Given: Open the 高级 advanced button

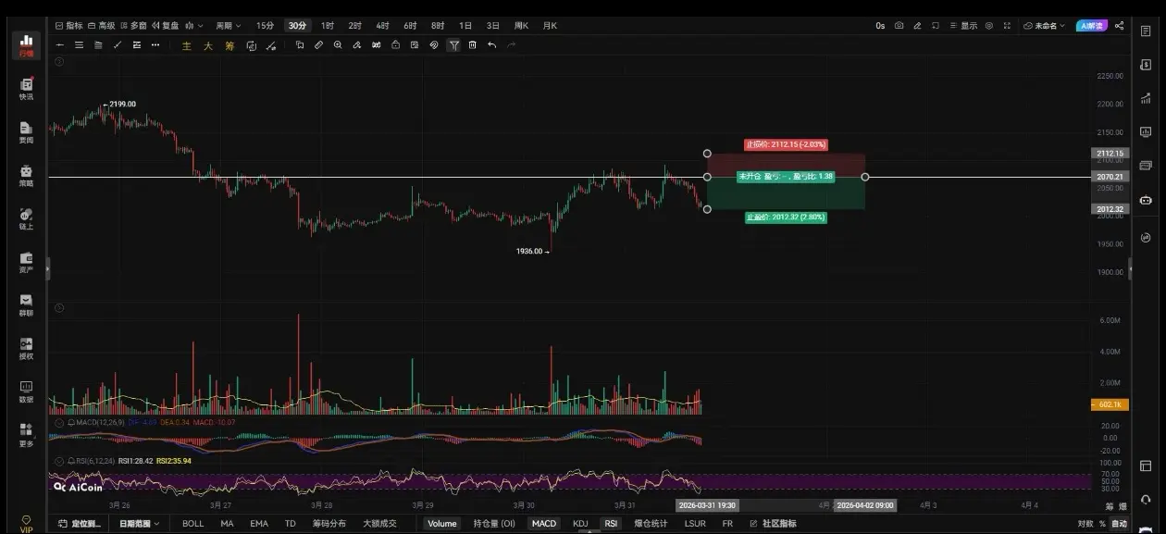Looking at the screenshot, I should coord(102,26).
